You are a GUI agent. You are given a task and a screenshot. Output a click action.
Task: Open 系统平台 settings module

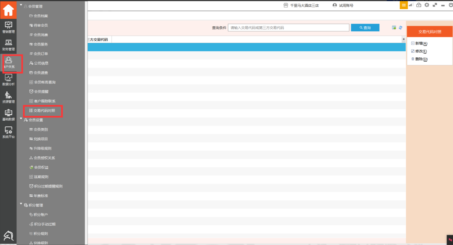(8, 132)
